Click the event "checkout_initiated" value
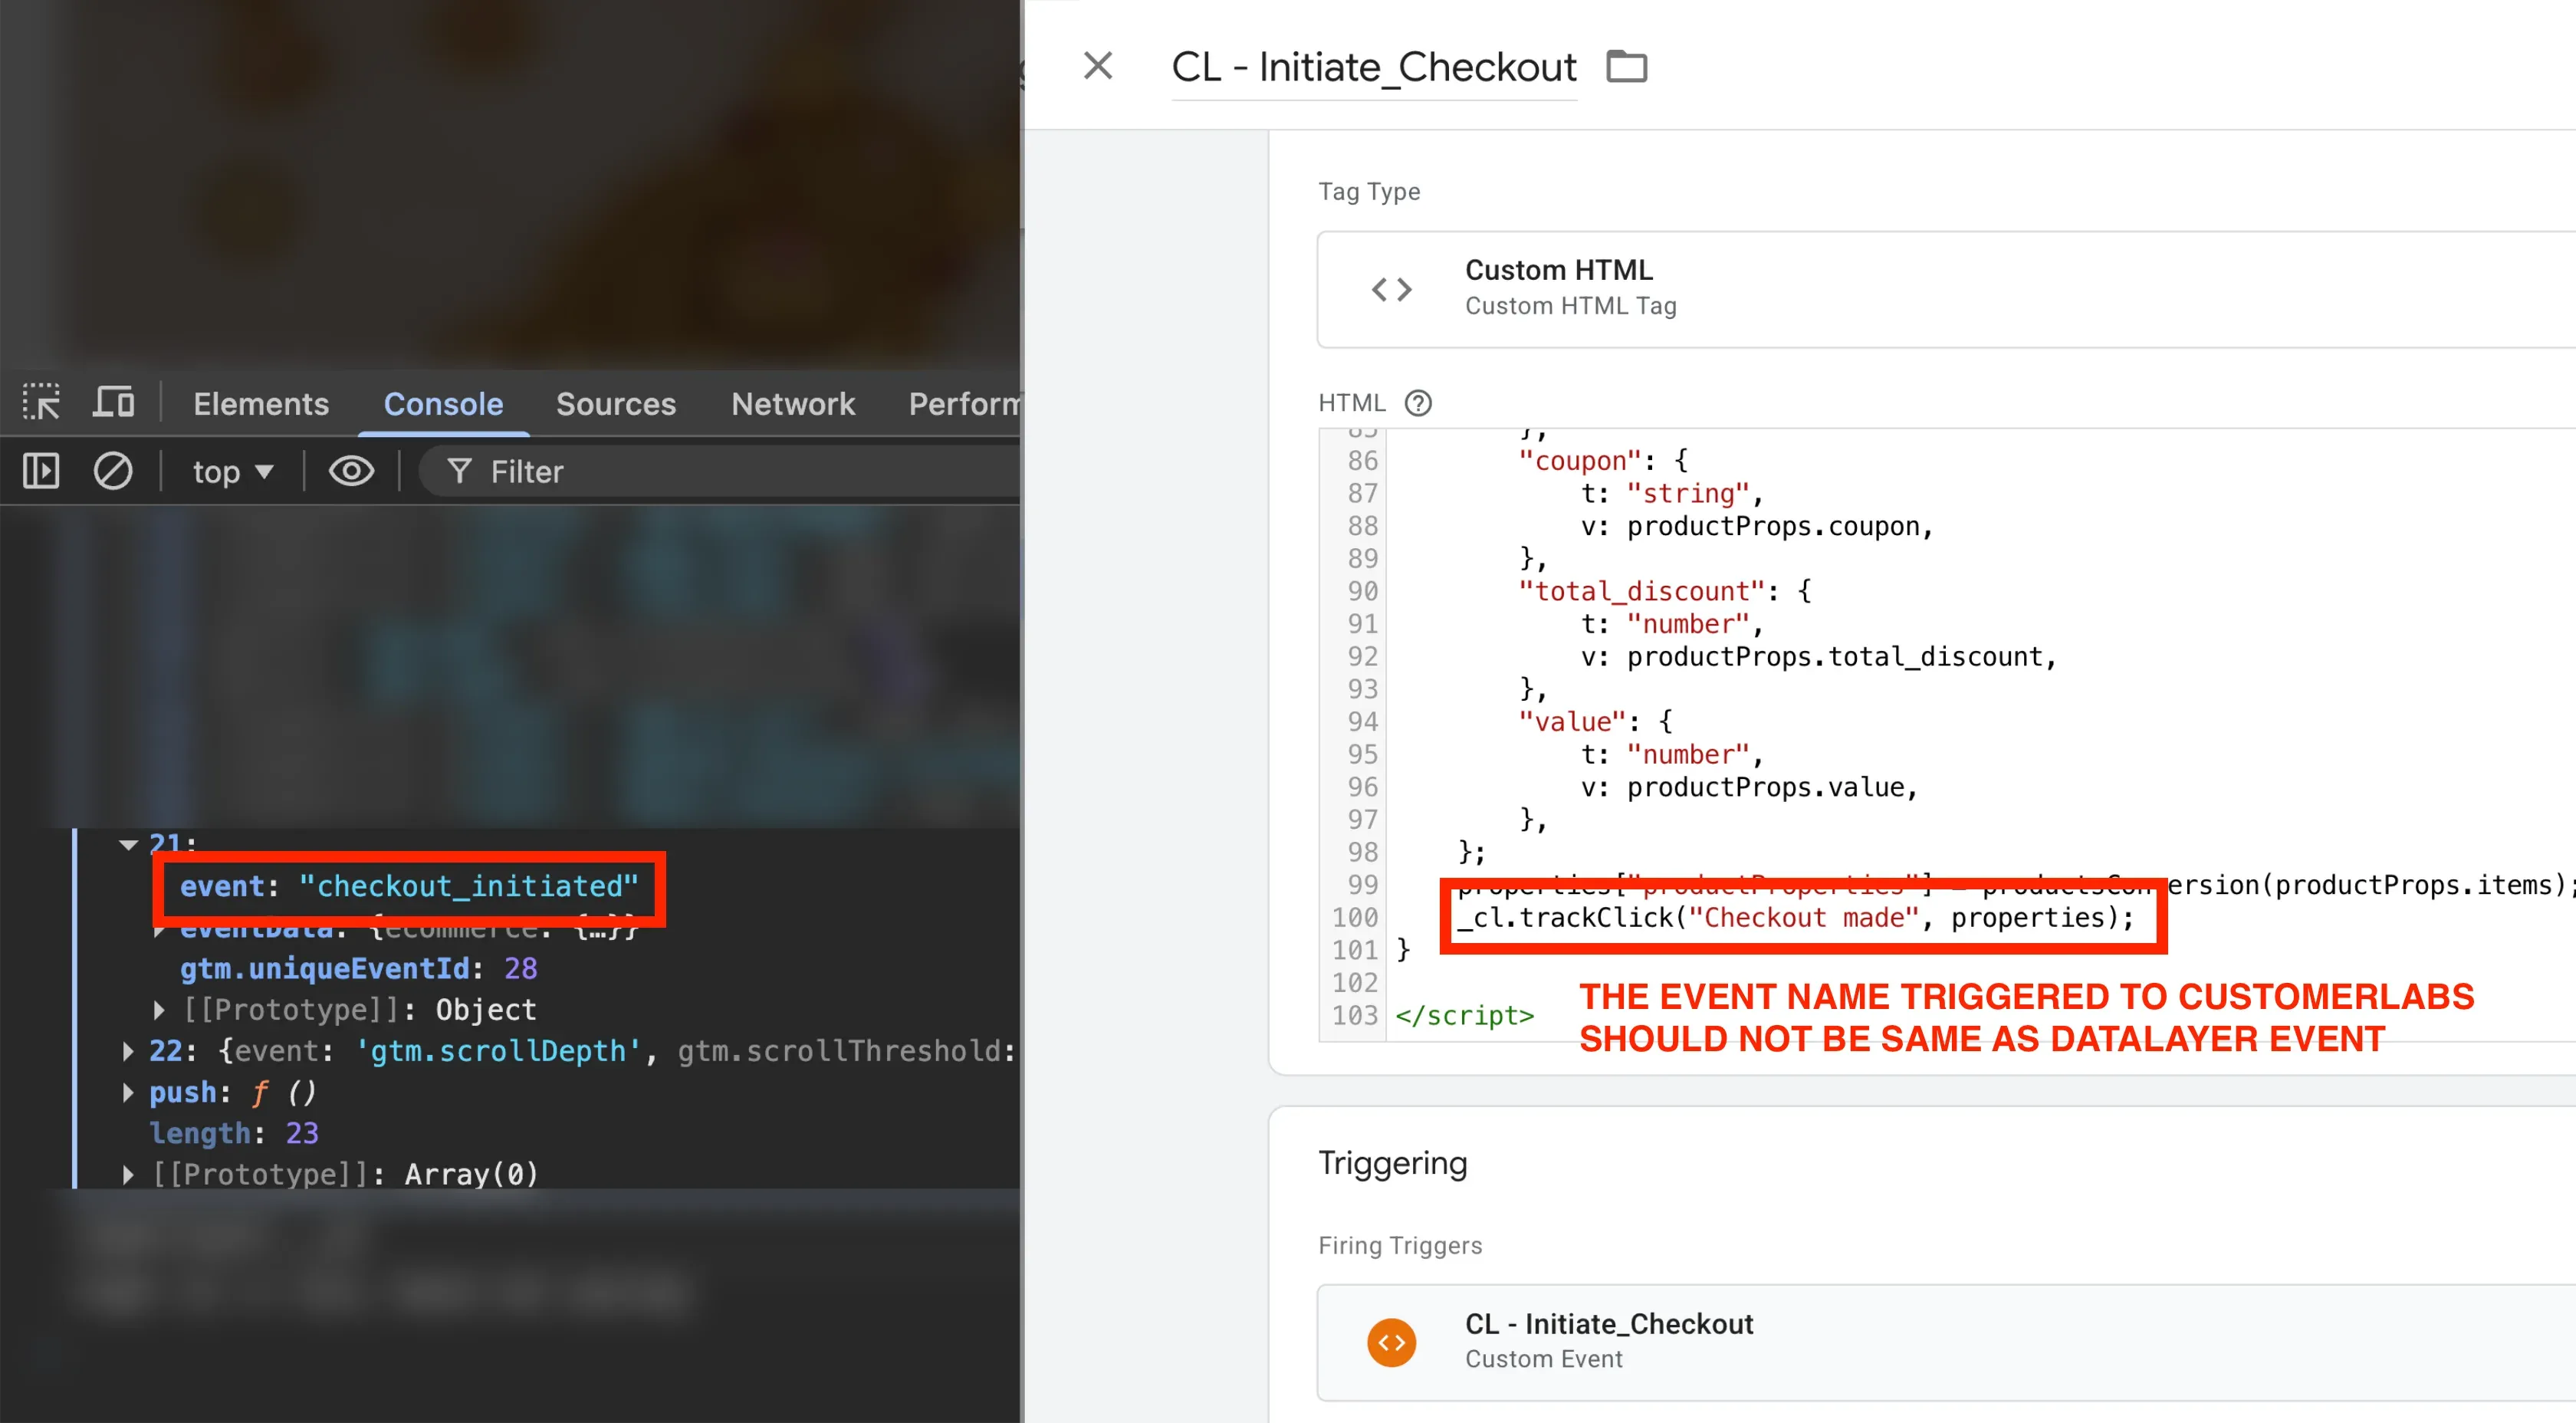The height and width of the screenshot is (1423, 2576). [468, 886]
